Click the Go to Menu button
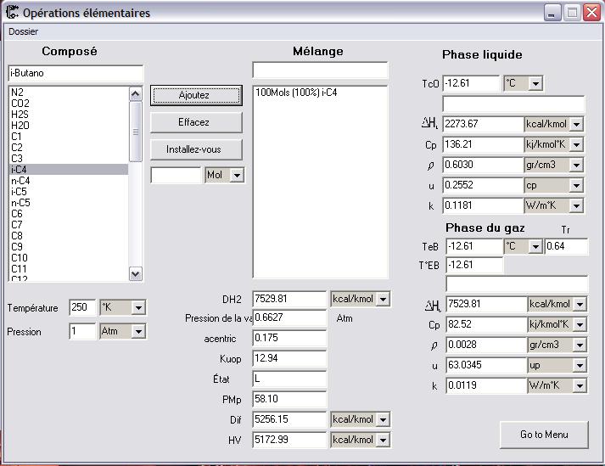 544,435
